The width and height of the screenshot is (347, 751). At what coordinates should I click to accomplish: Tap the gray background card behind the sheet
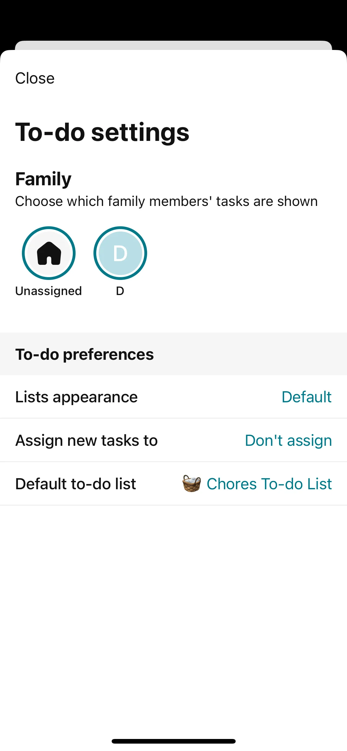point(173,45)
